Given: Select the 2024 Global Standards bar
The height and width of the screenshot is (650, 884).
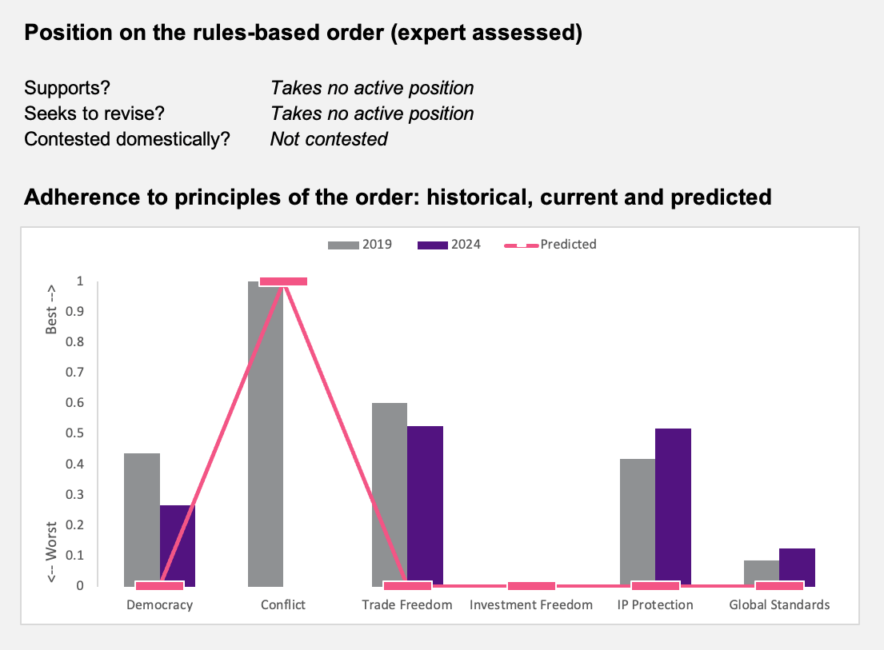Looking at the screenshot, I should coord(797,567).
